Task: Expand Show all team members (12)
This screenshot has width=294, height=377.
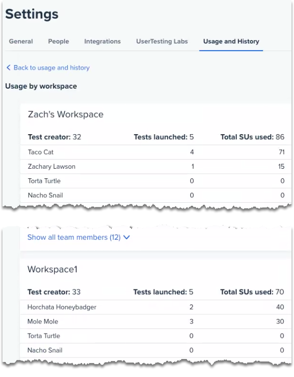Action: coord(74,237)
